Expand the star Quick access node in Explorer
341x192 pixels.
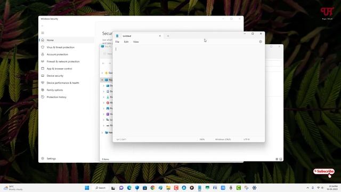pos(102,73)
